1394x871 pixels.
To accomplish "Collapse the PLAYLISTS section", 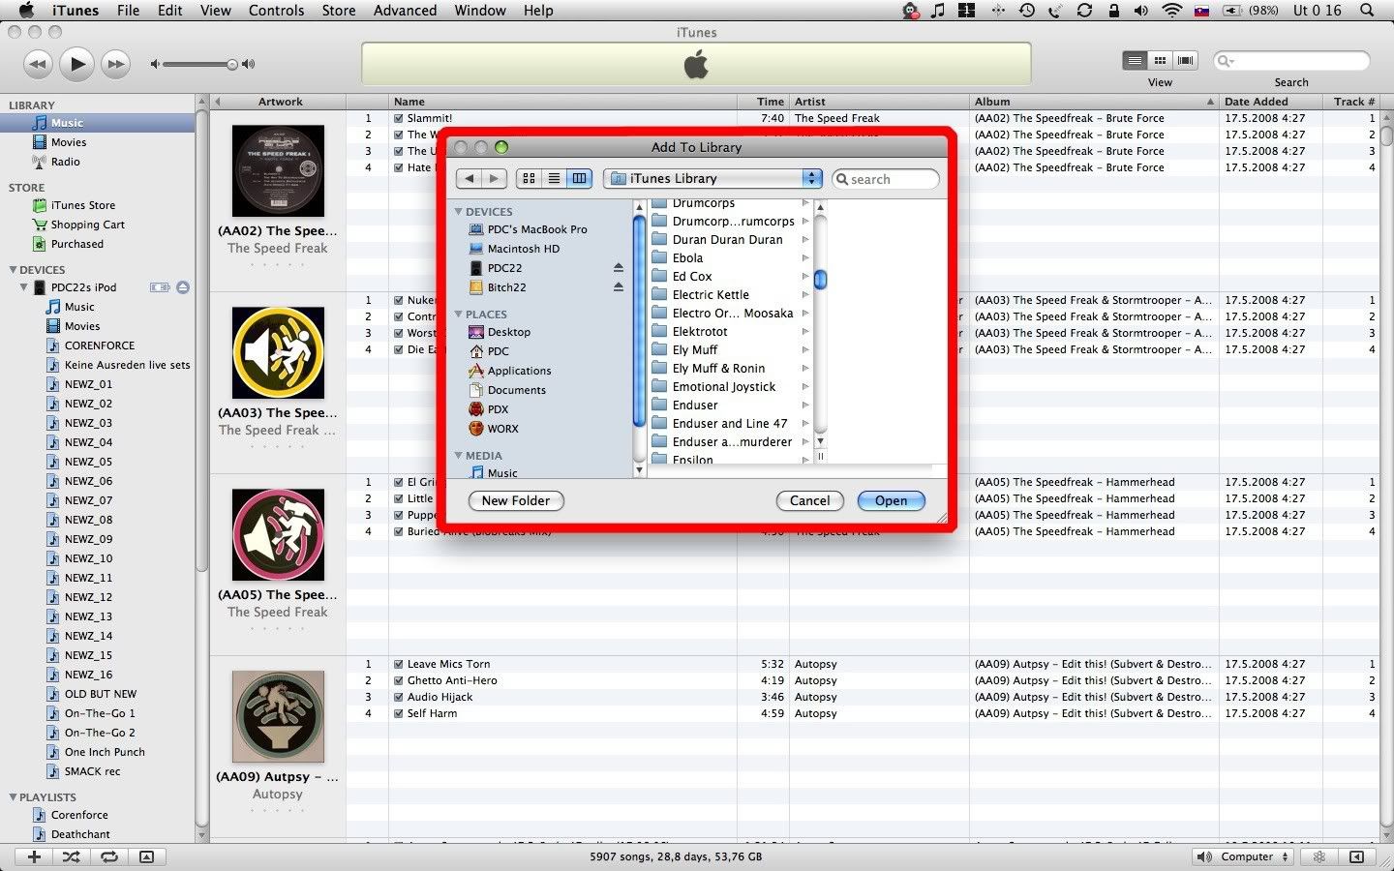I will 13,797.
